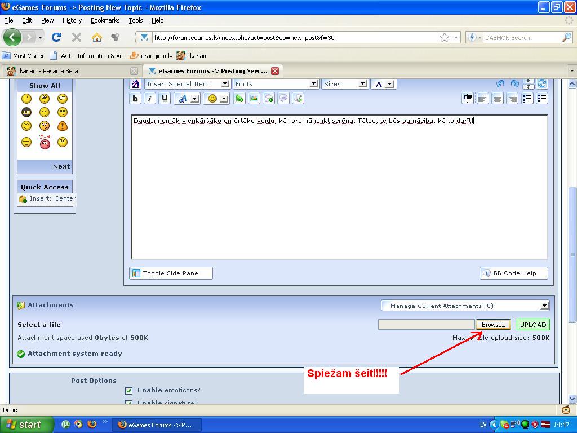577x433 pixels.
Task: Click the resize editor box icon
Action: point(529,84)
